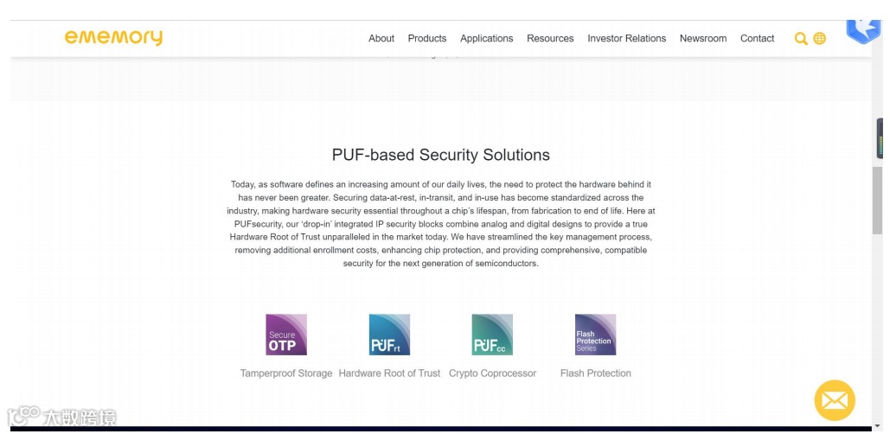Screen dimensions: 890x434
Task: Click the page vertical scrollbar thumb
Action: [877, 201]
